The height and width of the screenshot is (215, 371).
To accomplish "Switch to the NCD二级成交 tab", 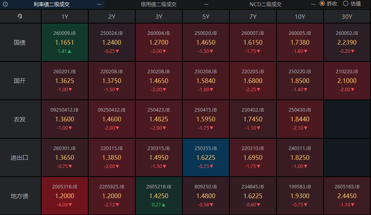I will coord(266,4).
